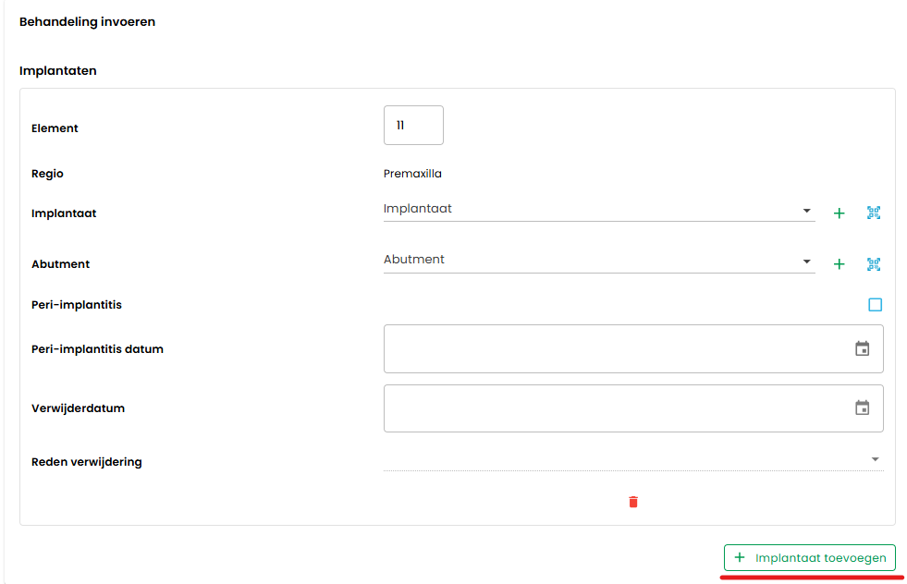This screenshot has height=584, width=907.
Task: Click inside the Verwijderdatum text field
Action: (618, 408)
